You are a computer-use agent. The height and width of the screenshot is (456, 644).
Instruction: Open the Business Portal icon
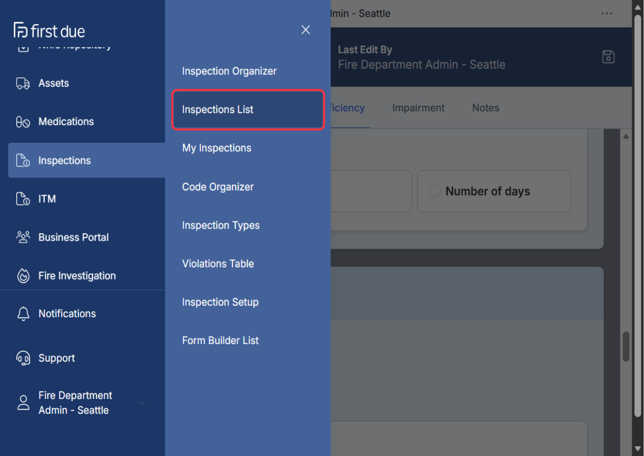point(23,237)
